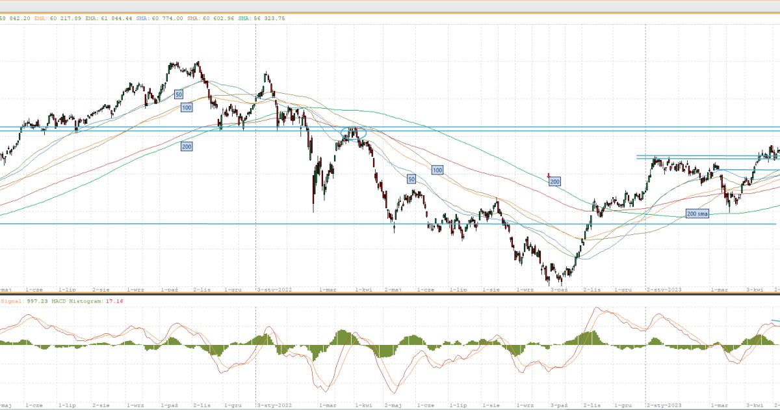The image size is (780, 410).
Task: Select the red arrow marker beside the 200 label
Action: (550, 175)
